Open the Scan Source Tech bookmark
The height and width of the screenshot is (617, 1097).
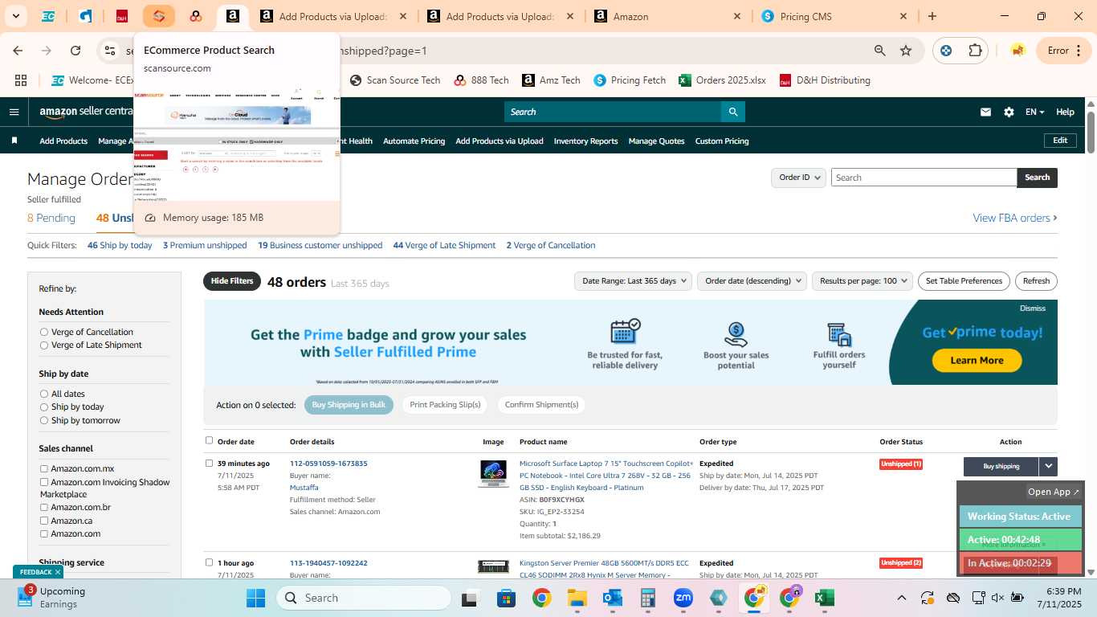pyautogui.click(x=396, y=80)
